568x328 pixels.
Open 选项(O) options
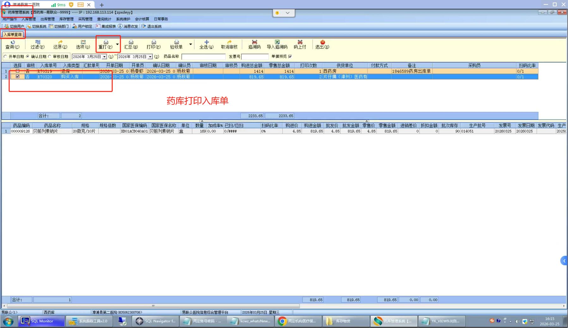[83, 44]
